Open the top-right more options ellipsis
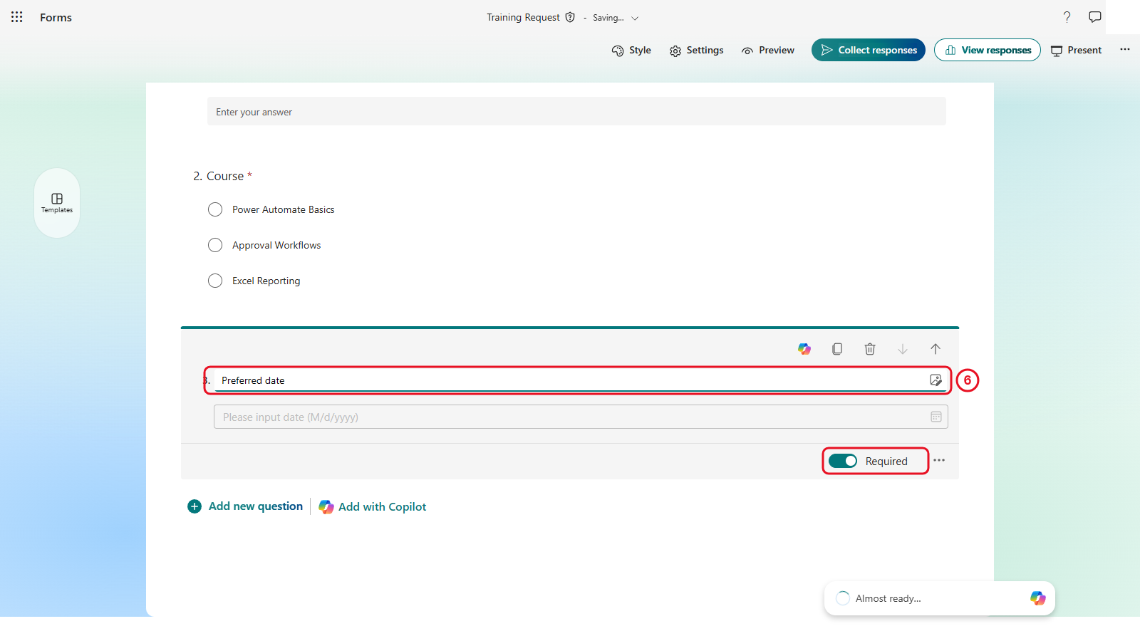 pyautogui.click(x=1125, y=50)
